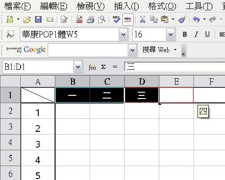Click the Format Paintbrush icon
This screenshot has width=225, height=180.
click(x=182, y=19)
